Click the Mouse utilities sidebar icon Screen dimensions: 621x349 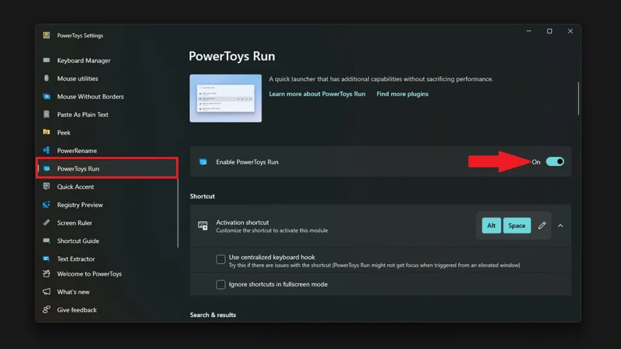pos(46,78)
